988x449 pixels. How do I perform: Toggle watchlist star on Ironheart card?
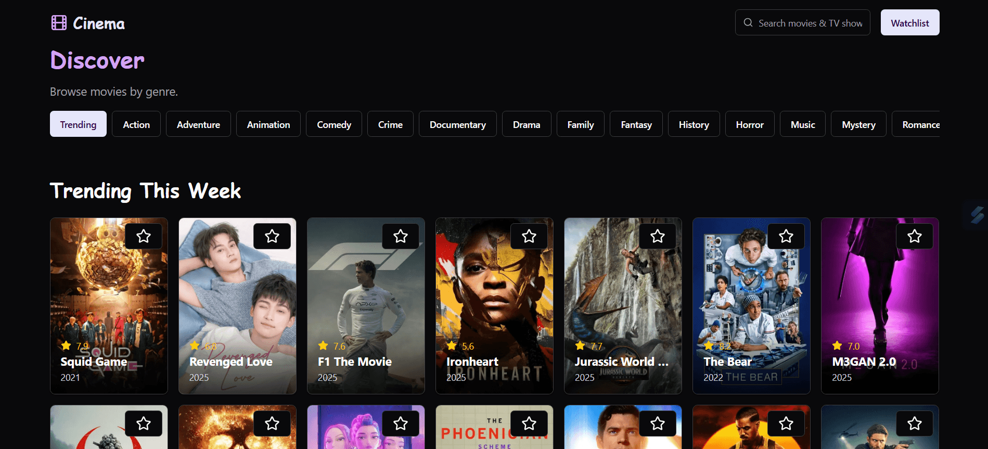pyautogui.click(x=529, y=236)
